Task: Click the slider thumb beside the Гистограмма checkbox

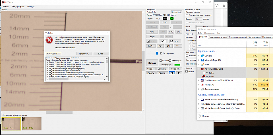Action: pyautogui.click(x=157, y=53)
